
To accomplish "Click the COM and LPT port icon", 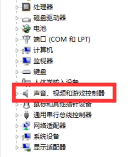I will (26, 40).
